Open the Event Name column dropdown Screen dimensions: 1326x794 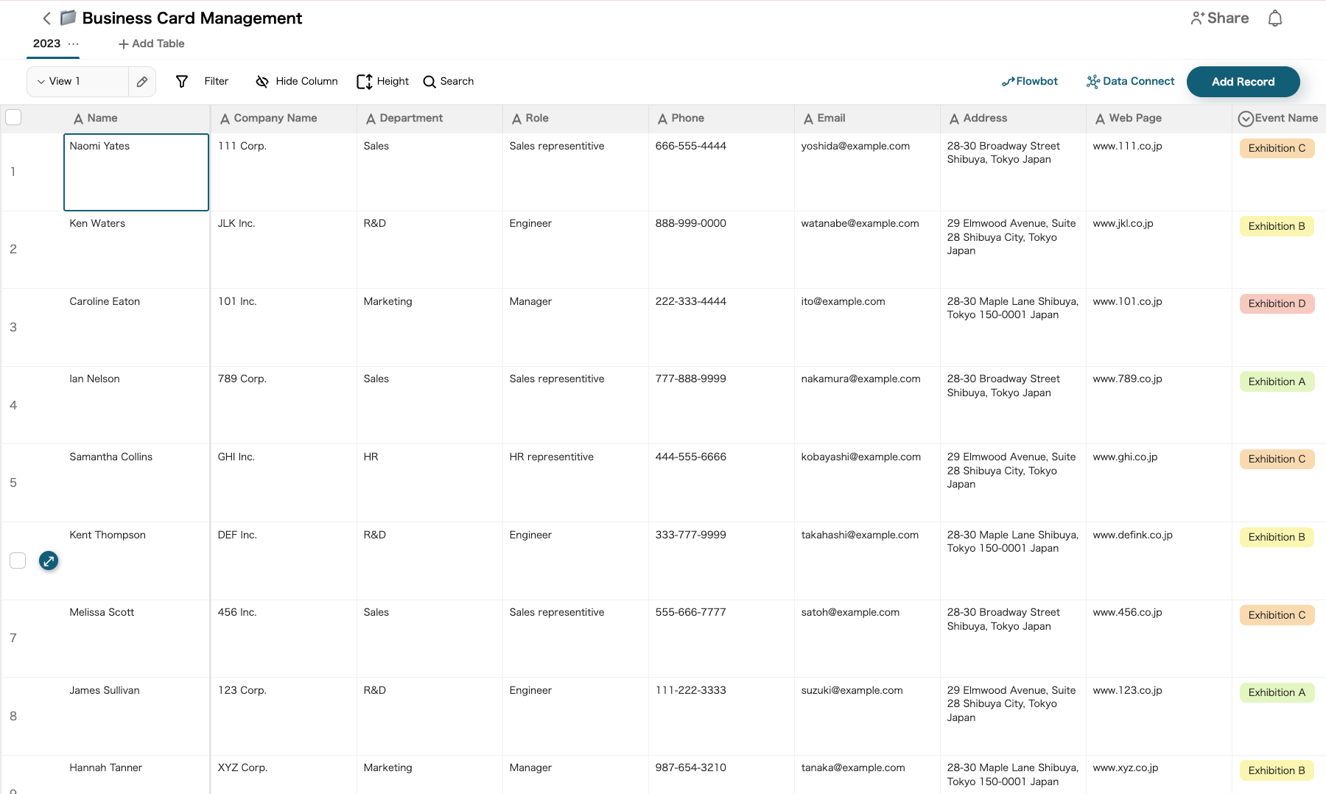(x=1246, y=119)
